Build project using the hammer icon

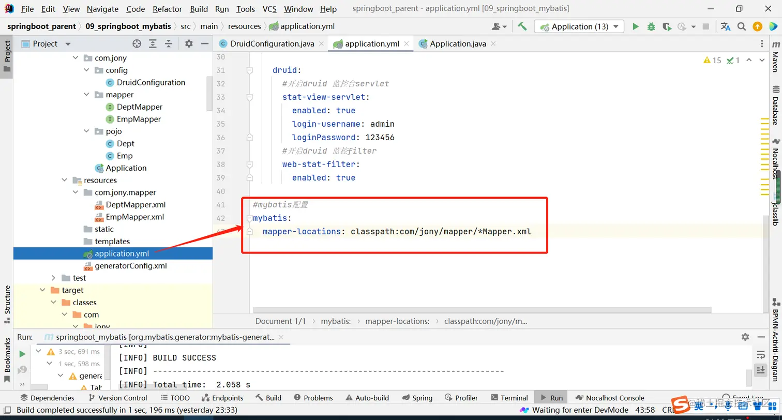pyautogui.click(x=522, y=26)
